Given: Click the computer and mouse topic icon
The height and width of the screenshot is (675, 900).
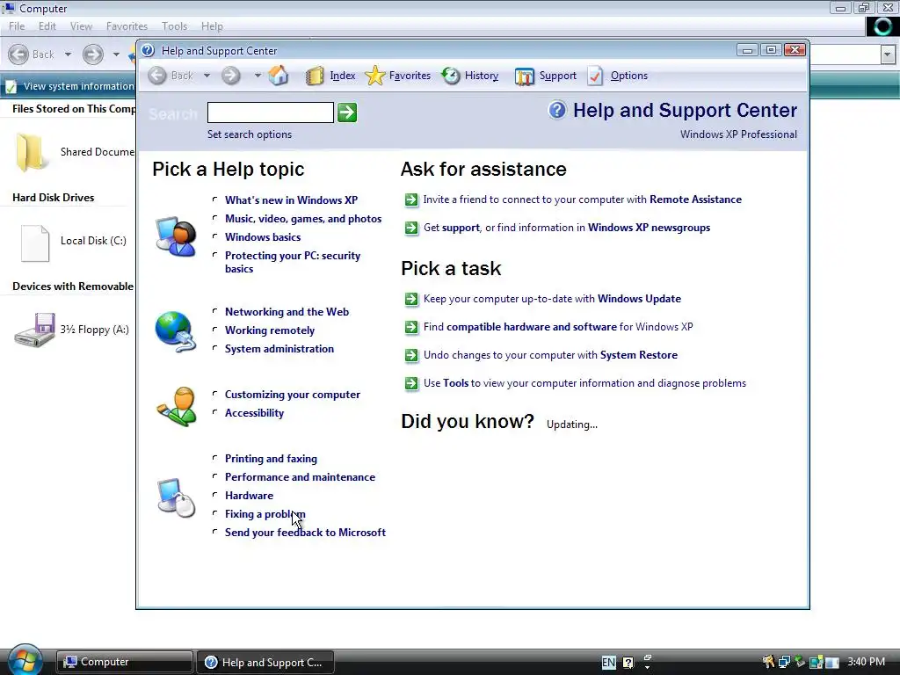Looking at the screenshot, I should [176, 497].
